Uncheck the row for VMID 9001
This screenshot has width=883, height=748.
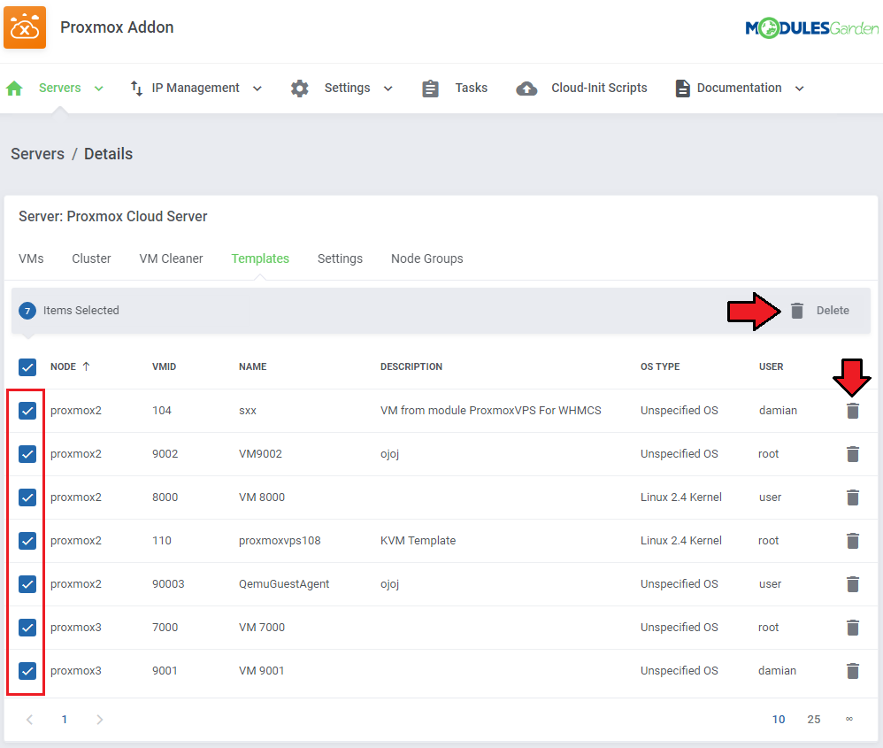click(x=27, y=671)
